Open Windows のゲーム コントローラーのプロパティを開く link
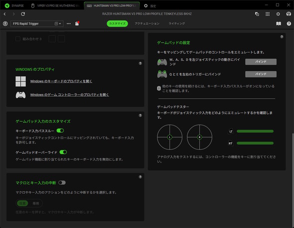 70,95
